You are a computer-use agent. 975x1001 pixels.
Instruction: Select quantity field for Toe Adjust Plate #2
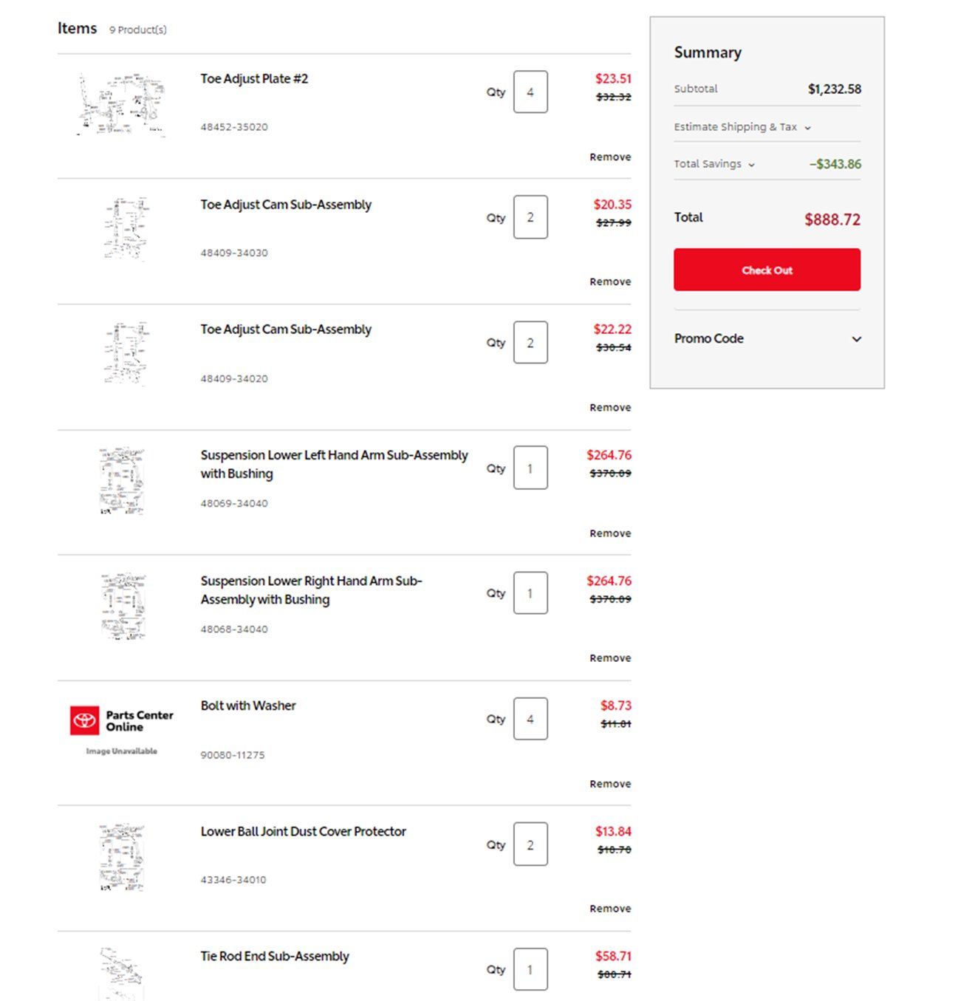(x=530, y=92)
